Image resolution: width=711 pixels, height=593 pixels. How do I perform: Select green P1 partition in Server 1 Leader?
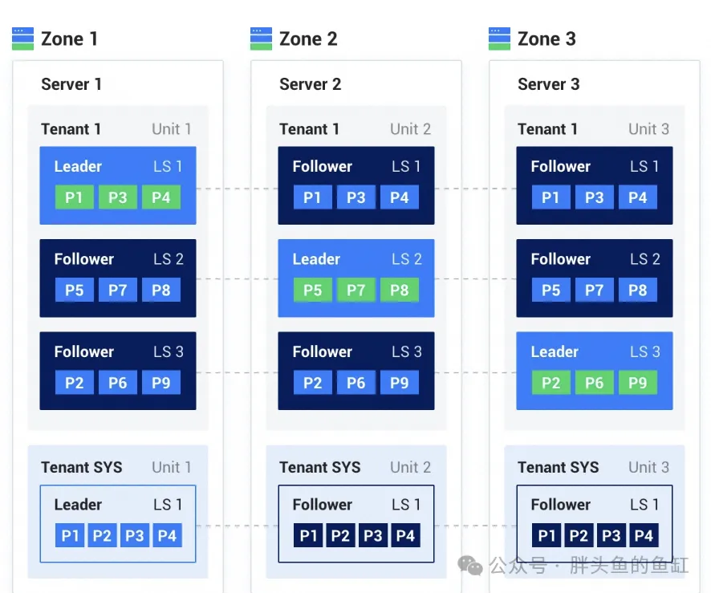click(x=74, y=197)
